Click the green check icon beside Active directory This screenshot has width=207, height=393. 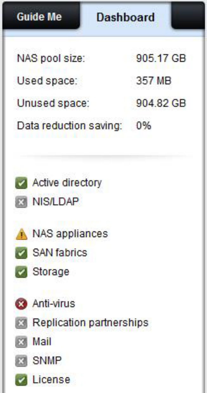click(21, 184)
